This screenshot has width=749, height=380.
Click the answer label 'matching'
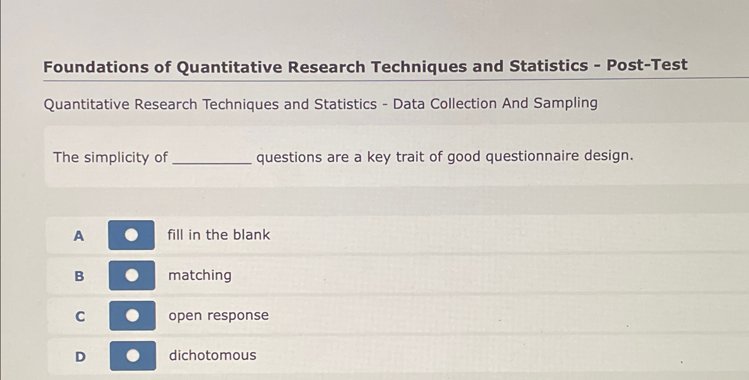[200, 275]
